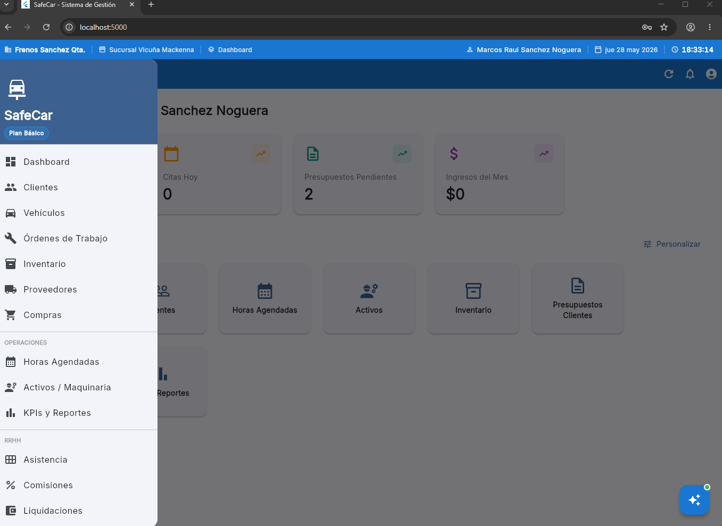Click the trend icon on Ingresos del Mes card

[544, 154]
